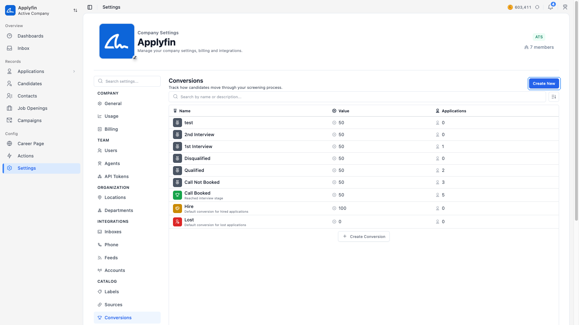The image size is (579, 325).
Task: Open the Hire conversion row name
Action: tap(189, 207)
